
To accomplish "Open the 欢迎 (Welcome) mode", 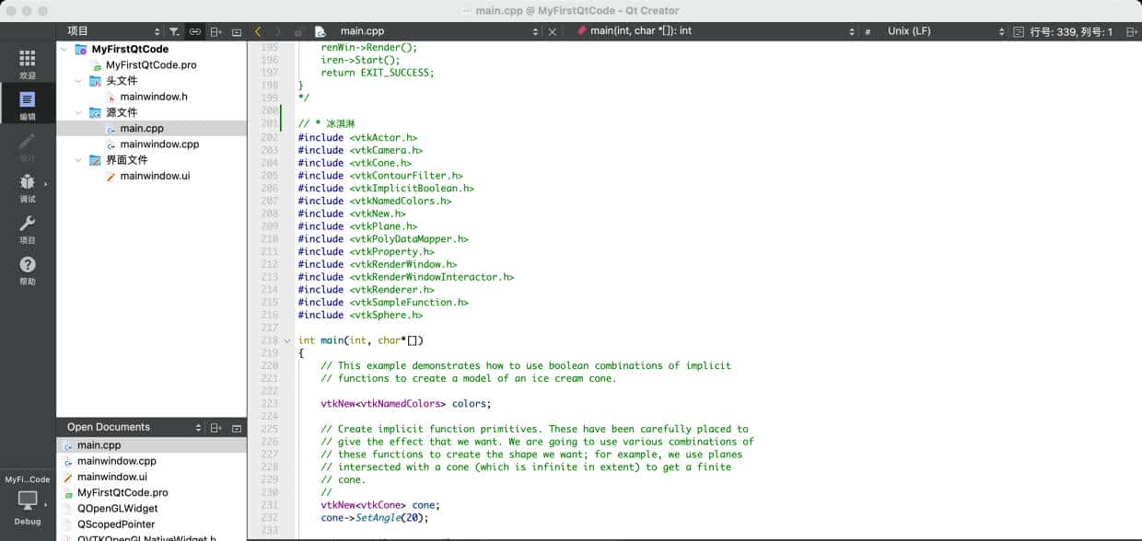I will (x=27, y=64).
